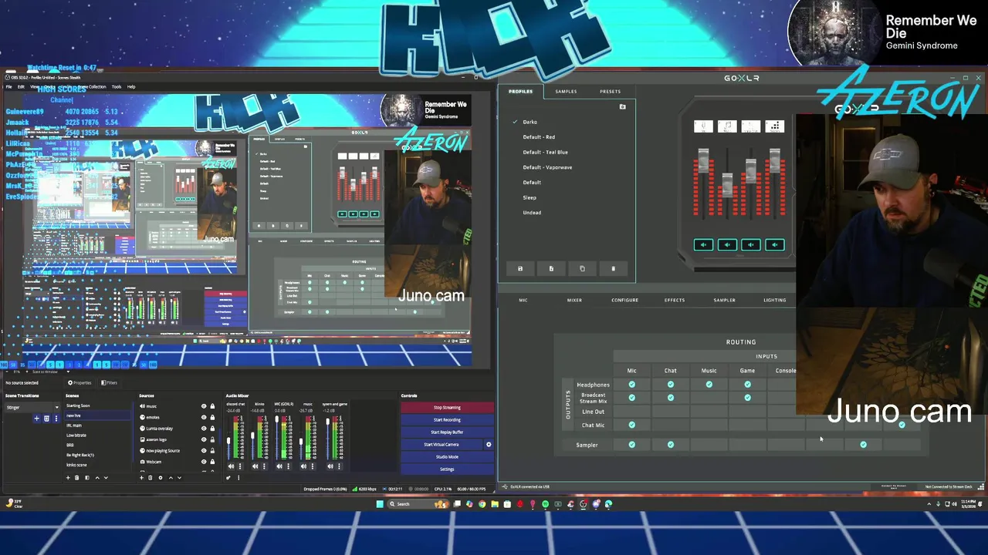Add a scene transition with plus icon

(x=36, y=419)
